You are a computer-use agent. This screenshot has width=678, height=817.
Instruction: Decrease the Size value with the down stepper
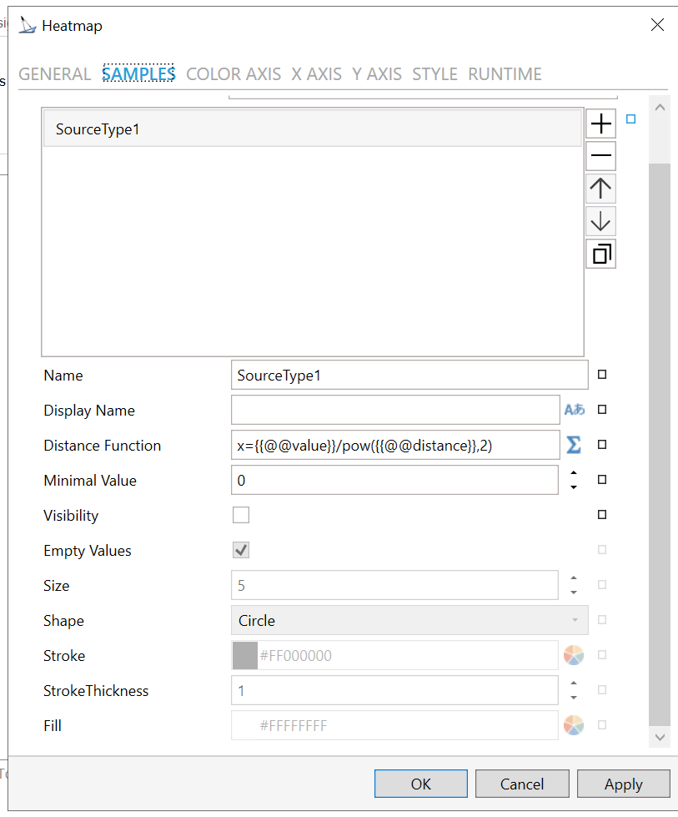point(574,593)
